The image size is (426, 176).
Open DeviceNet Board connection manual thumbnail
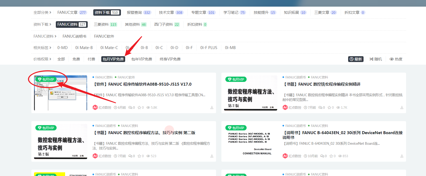tap(251, 141)
